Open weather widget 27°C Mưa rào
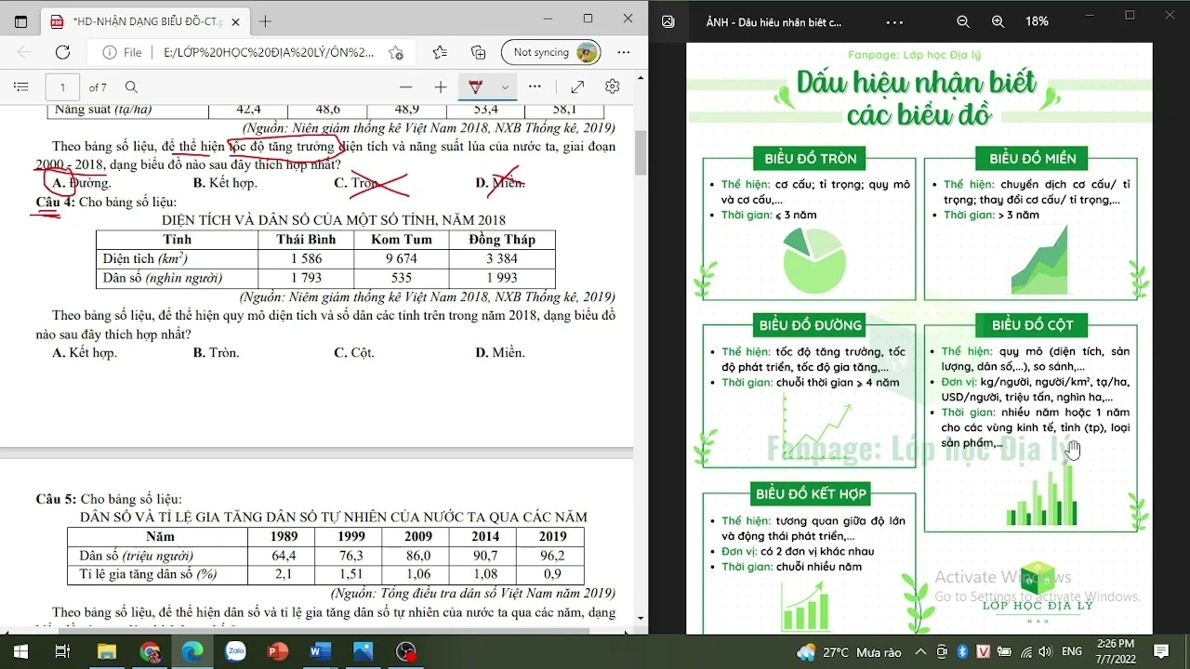Screen dimensions: 1190x669 point(849,652)
